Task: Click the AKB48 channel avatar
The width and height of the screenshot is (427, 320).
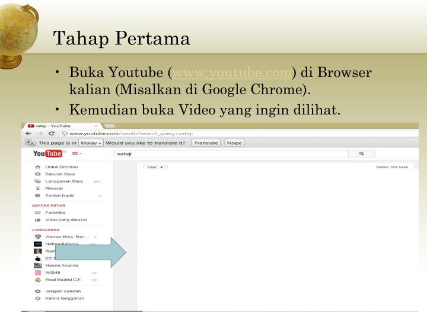Action: point(38,273)
